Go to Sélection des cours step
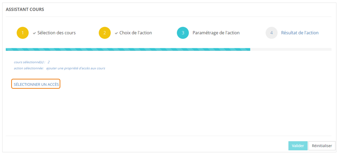The width and height of the screenshot is (339, 153). coord(57,33)
